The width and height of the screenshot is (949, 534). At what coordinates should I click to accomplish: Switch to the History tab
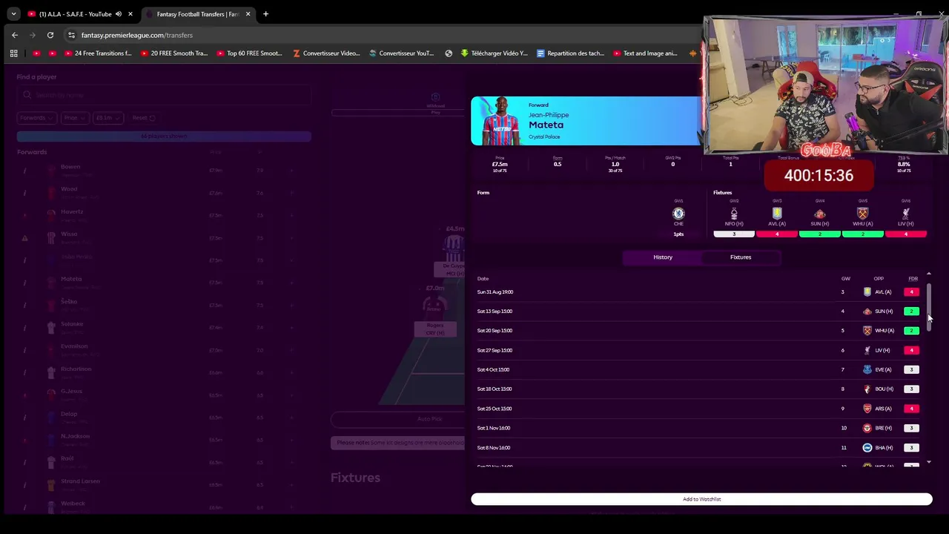point(663,257)
